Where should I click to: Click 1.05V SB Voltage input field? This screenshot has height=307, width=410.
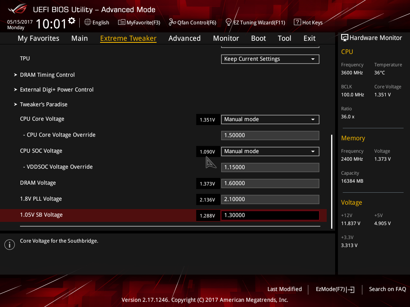[270, 215]
